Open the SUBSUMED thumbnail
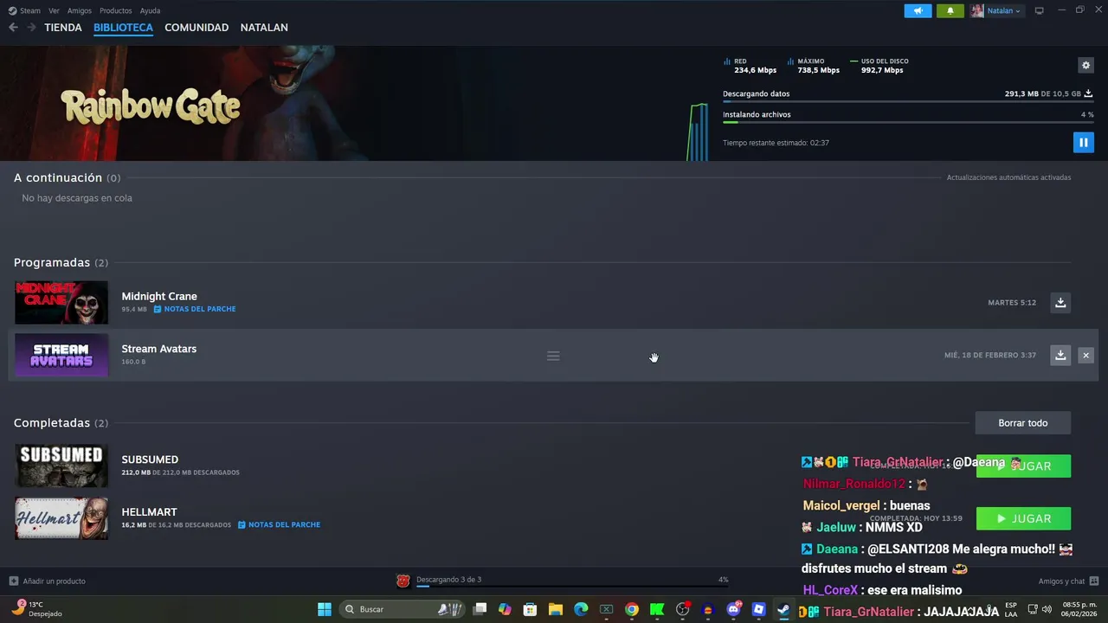The height and width of the screenshot is (623, 1108). (x=61, y=466)
